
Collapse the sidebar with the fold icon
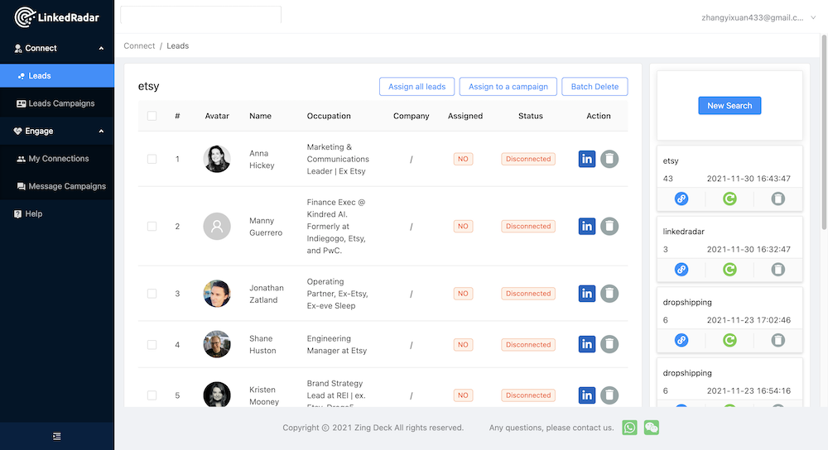(x=57, y=436)
